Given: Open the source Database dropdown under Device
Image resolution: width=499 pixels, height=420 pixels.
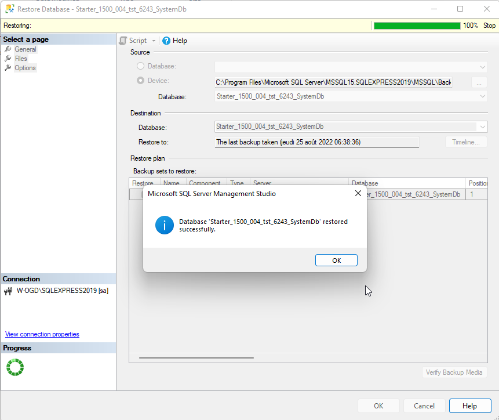Looking at the screenshot, I should click(483, 96).
